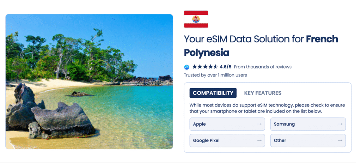This screenshot has height=163, width=361.
Task: Select the Samsung device label
Action: [x=284, y=124]
